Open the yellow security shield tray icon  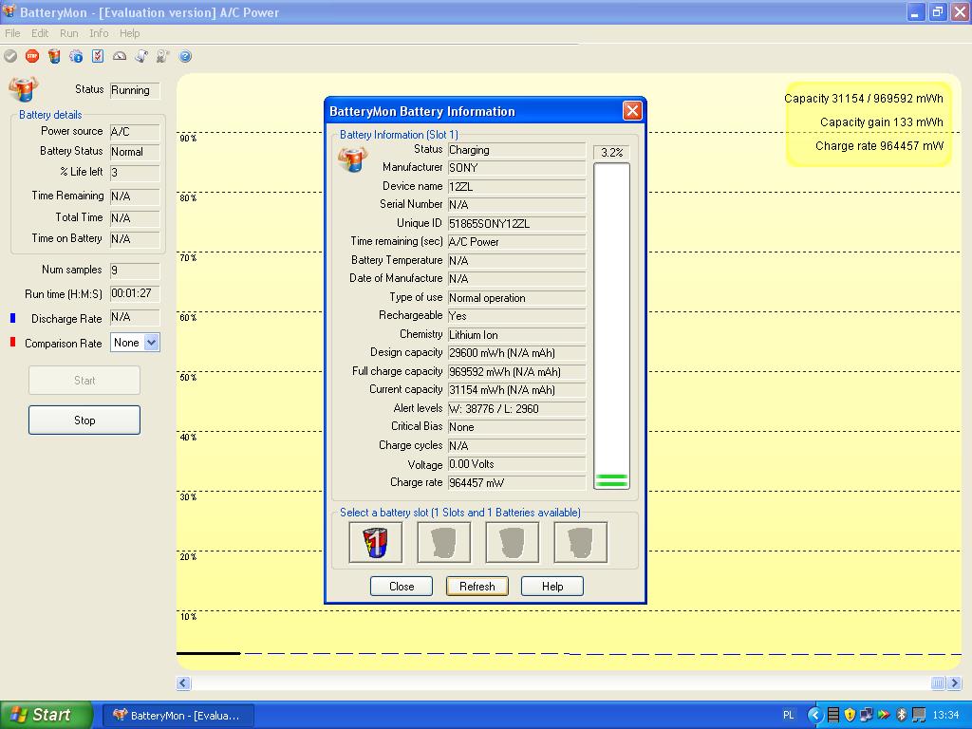(x=850, y=716)
